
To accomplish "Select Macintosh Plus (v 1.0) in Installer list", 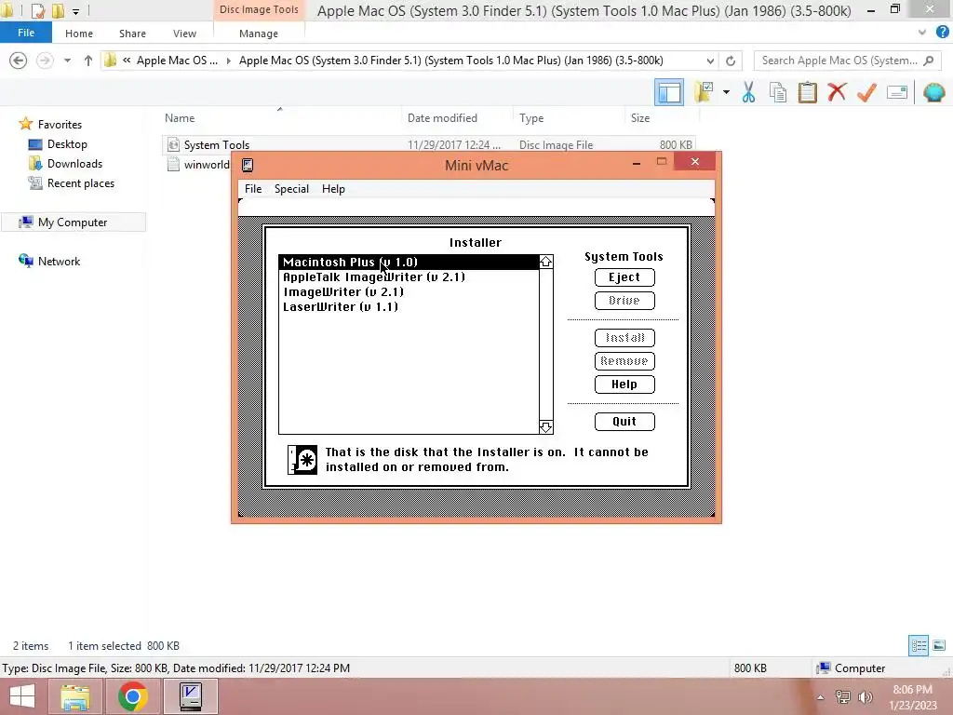I will pos(409,262).
